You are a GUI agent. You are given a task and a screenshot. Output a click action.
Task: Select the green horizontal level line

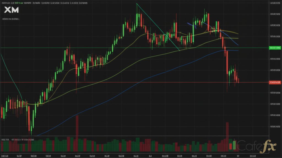click(83, 48)
